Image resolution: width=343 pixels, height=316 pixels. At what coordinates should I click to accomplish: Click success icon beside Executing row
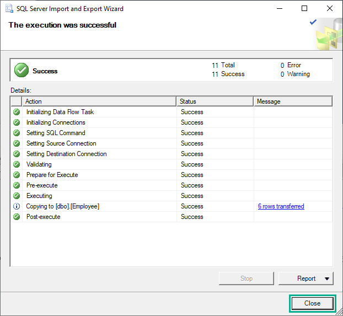pyautogui.click(x=17, y=196)
